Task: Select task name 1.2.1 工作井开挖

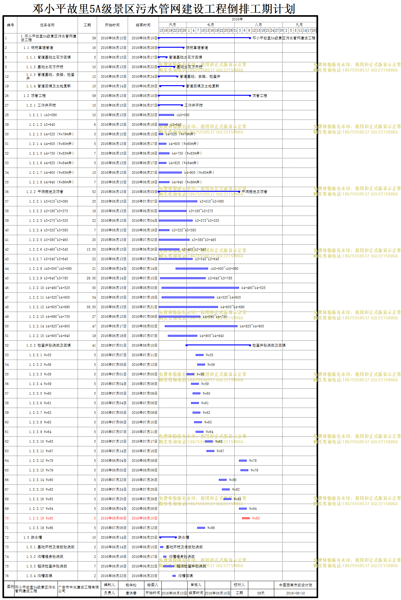Action: coord(41,105)
